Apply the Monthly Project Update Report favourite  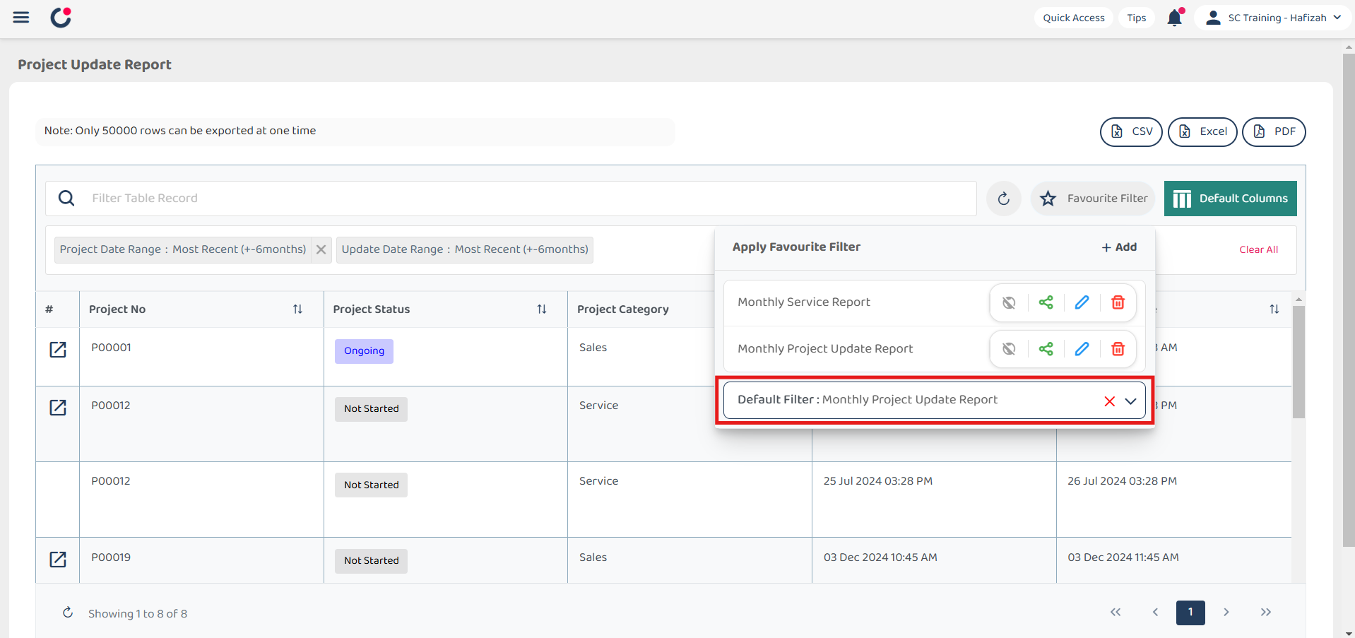(825, 349)
